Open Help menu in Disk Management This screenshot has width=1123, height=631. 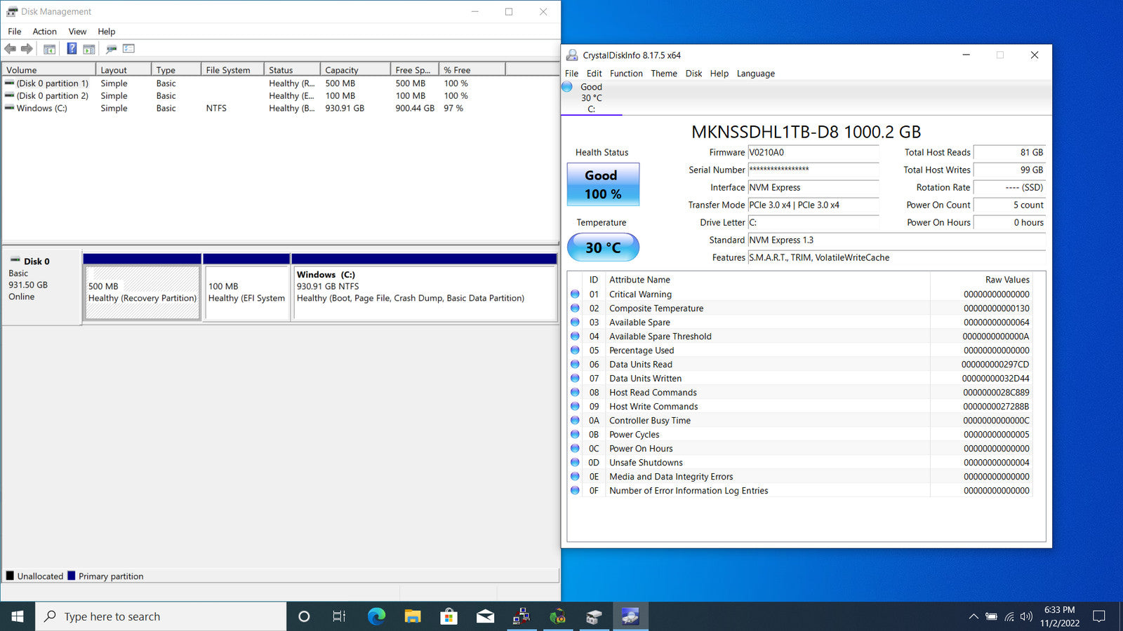(106, 32)
